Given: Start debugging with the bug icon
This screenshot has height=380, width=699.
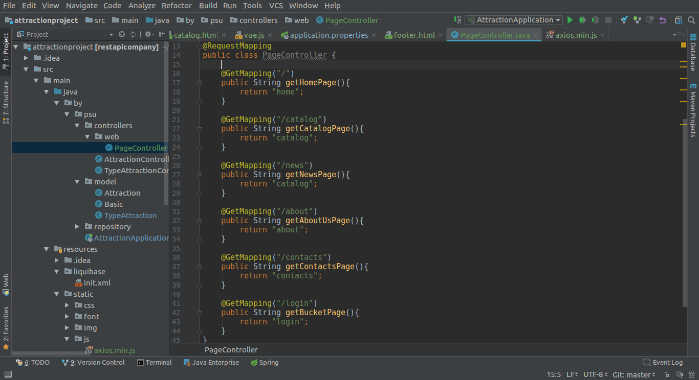Looking at the screenshot, I should [582, 20].
